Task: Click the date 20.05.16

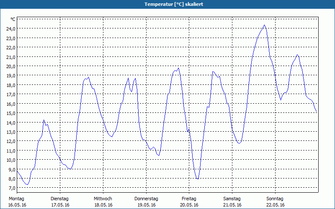Action: (x=189, y=205)
